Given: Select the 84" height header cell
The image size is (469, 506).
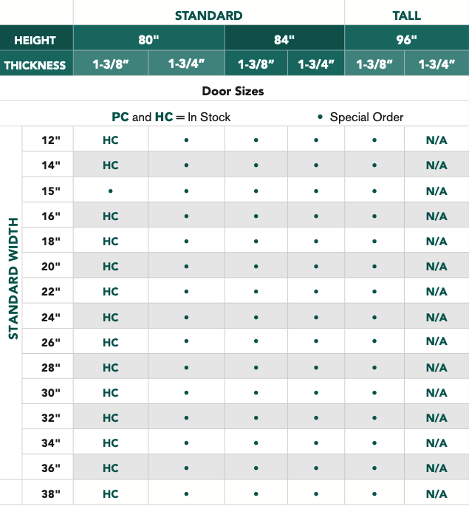Looking at the screenshot, I should click(x=284, y=40).
